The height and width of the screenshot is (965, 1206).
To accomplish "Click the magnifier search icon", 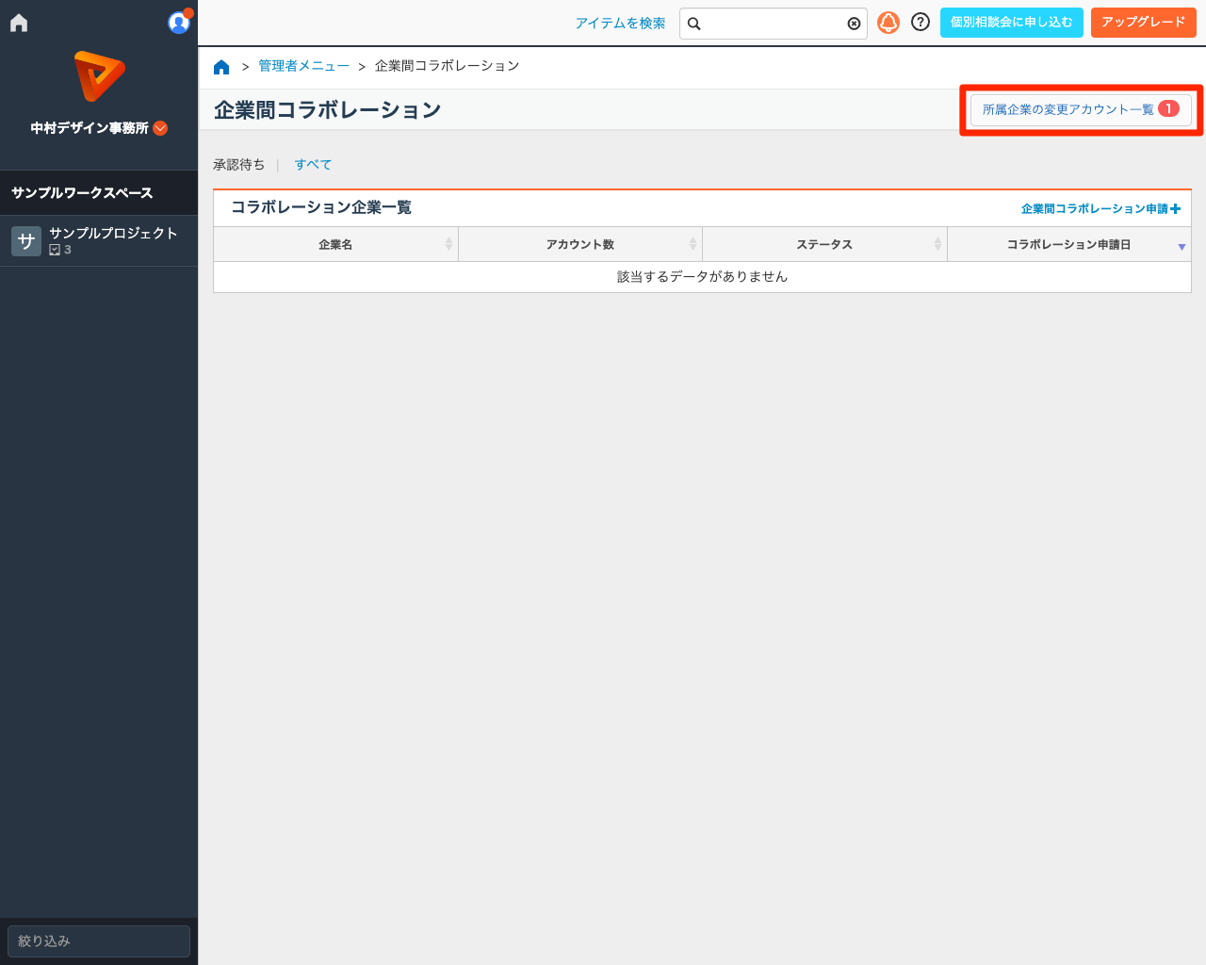I will coord(694,24).
